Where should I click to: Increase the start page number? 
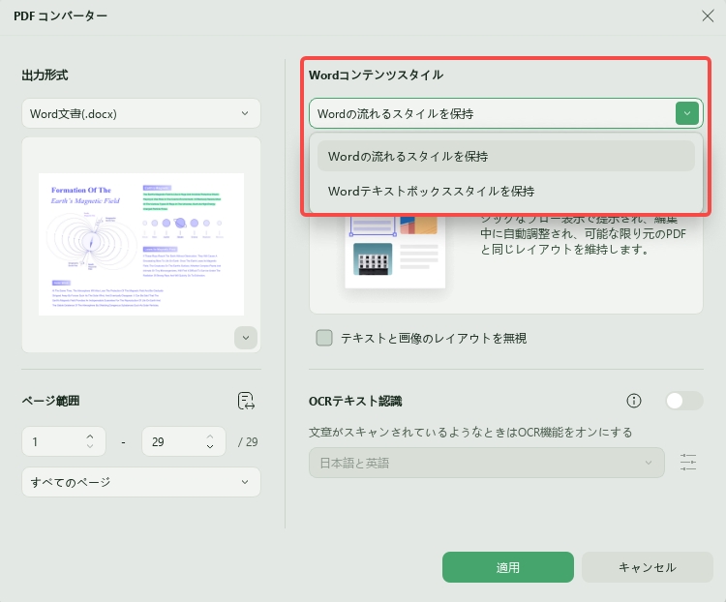click(x=90, y=436)
